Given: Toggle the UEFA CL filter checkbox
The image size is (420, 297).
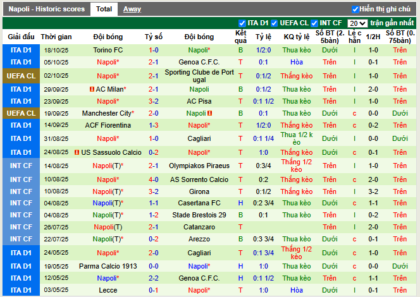Looking at the screenshot, I should [276, 23].
